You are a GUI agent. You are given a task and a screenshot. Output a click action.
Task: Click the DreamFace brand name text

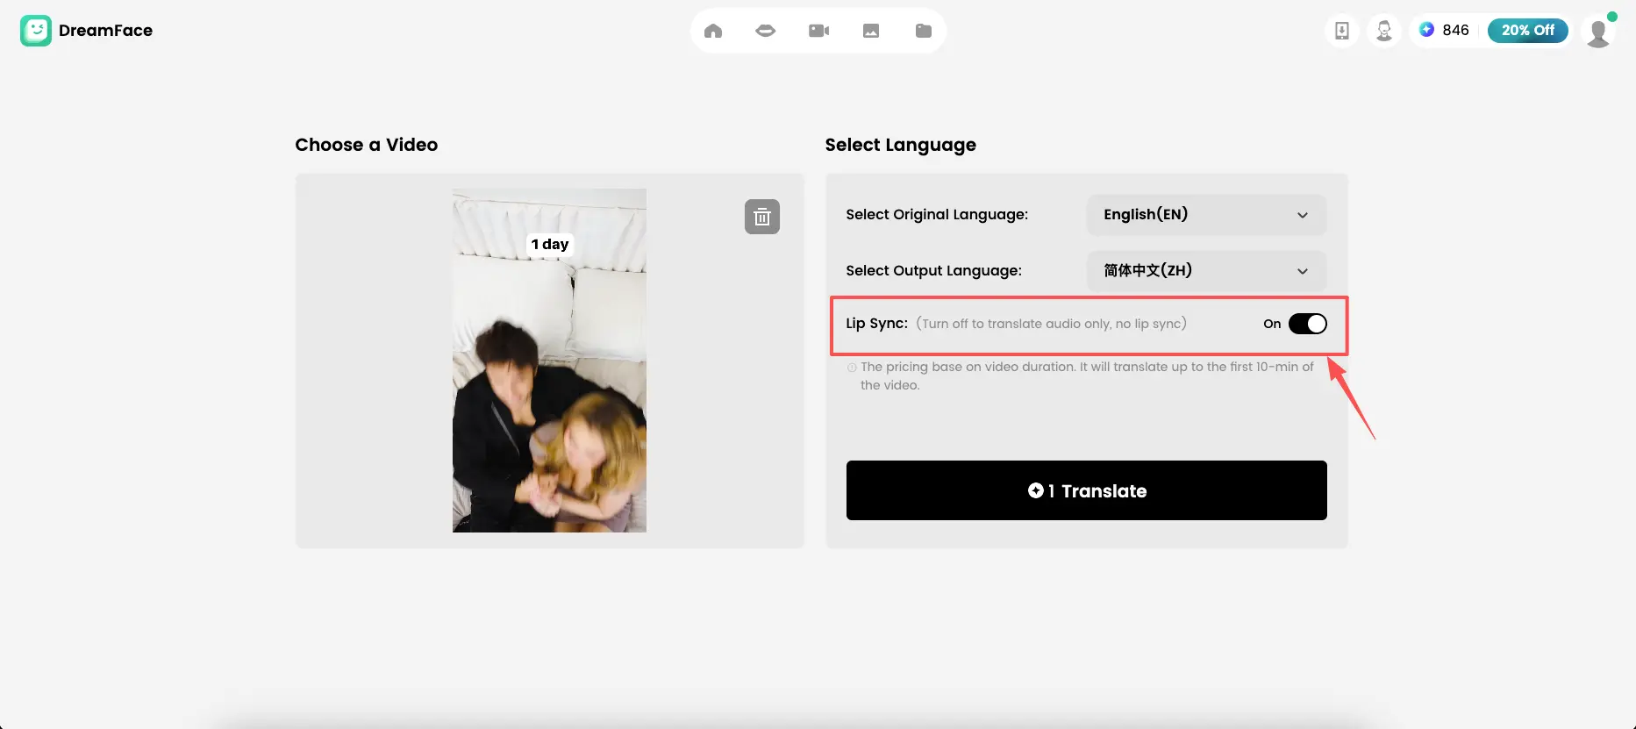(x=105, y=31)
